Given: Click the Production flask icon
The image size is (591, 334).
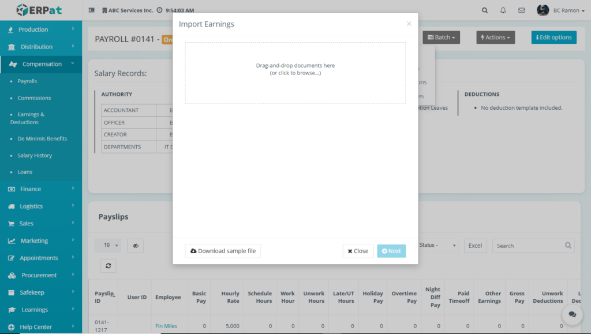Looking at the screenshot, I should 11,29.
